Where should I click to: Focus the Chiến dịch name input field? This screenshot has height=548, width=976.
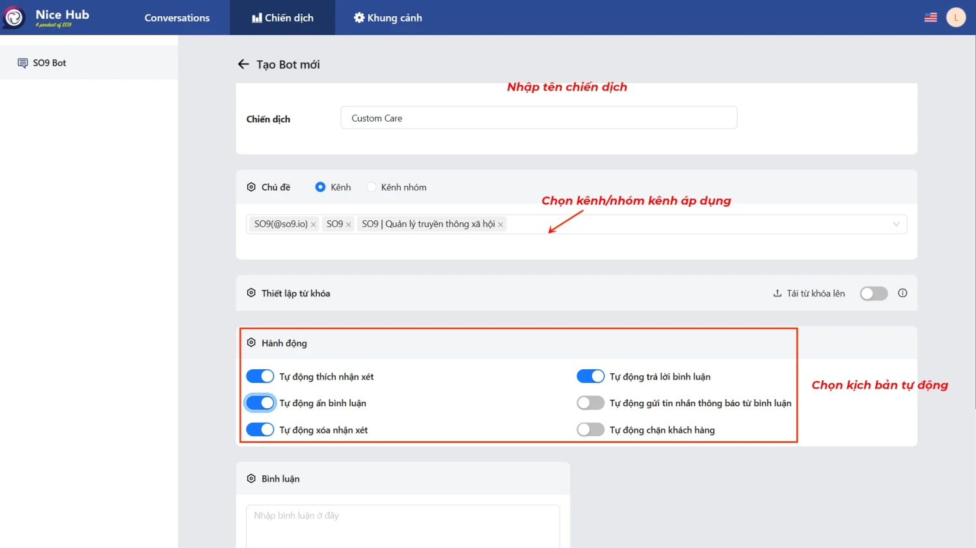(x=539, y=118)
